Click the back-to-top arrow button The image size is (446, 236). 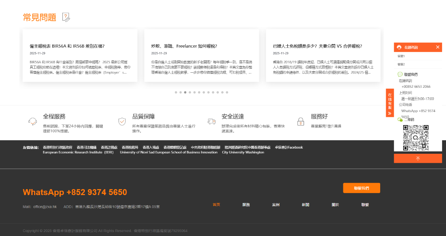point(417,159)
